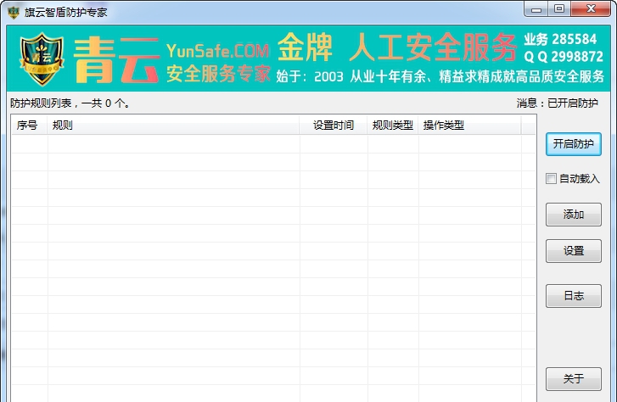Click the 业务 285584 text
The image size is (617, 402).
[x=560, y=39]
